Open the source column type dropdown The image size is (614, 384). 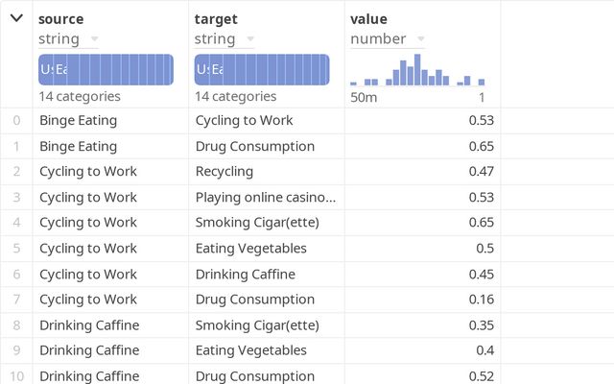(93, 39)
